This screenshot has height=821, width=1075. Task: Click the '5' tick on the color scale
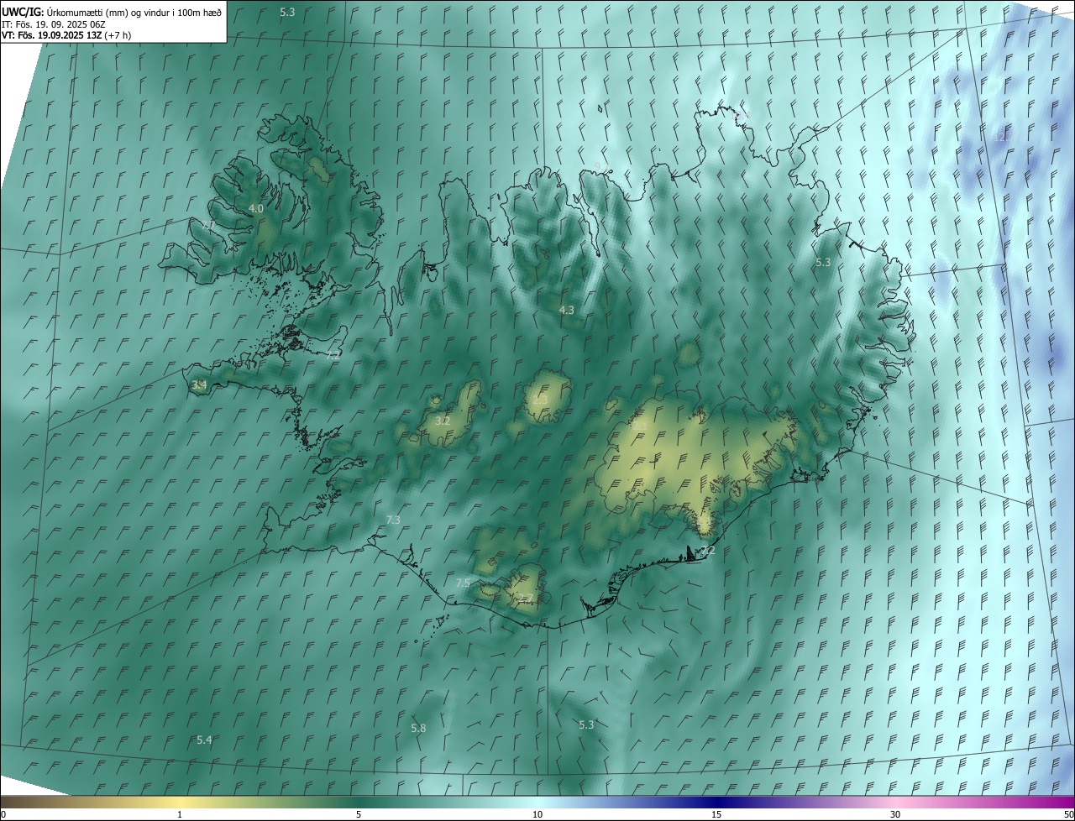coord(359,814)
